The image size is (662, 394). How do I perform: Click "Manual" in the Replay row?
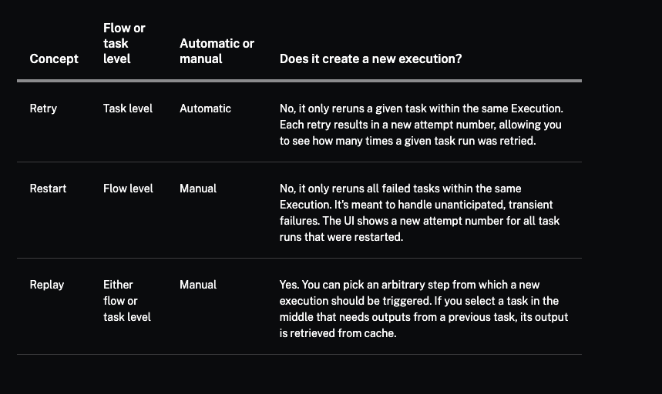tap(198, 285)
